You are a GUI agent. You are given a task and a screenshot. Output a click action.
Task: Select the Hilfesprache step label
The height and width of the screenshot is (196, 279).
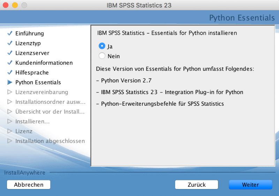click(x=32, y=73)
